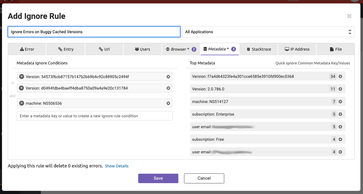Click the Save button
The width and height of the screenshot is (363, 194).
click(x=158, y=178)
